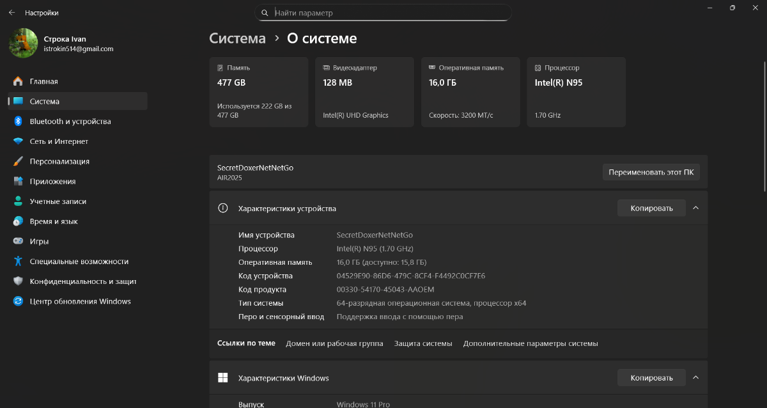
Task: Select the Bluetooth и устройства icon
Action: point(18,122)
